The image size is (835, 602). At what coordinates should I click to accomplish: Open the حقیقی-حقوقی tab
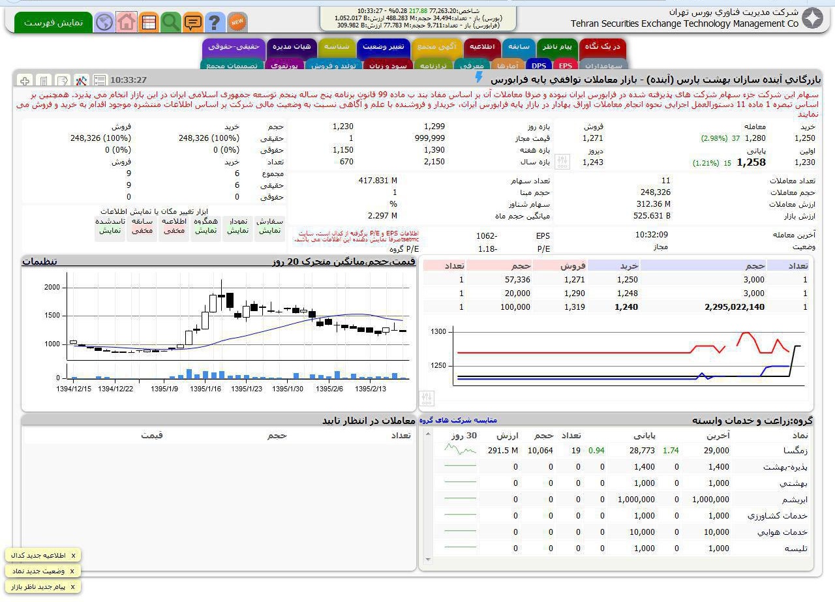pos(234,47)
